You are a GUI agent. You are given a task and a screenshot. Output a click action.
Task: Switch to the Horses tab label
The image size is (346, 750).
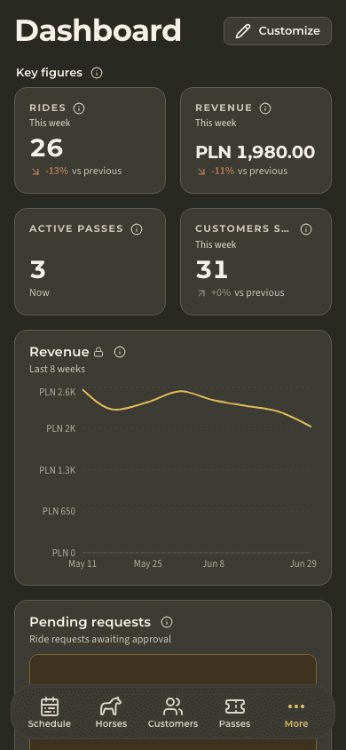(111, 723)
